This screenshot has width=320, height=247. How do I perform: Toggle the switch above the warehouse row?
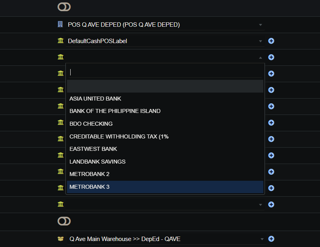pos(64,221)
